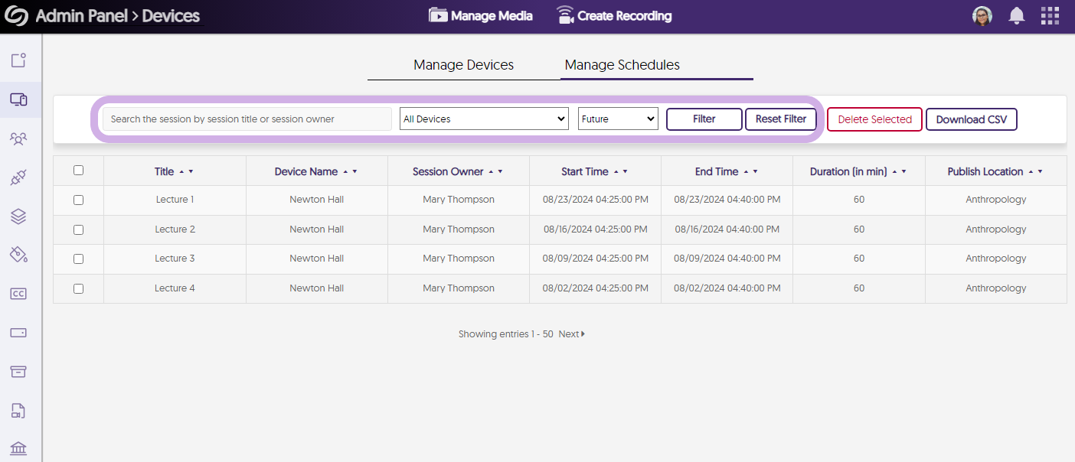Open Manage Media from top bar

point(481,16)
